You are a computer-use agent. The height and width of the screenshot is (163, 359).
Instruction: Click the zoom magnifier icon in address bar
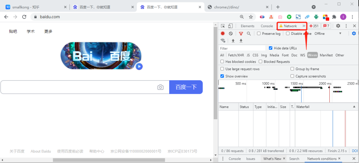pos(242,17)
